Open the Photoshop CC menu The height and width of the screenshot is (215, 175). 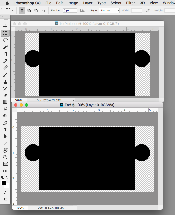pyautogui.click(x=27, y=3)
